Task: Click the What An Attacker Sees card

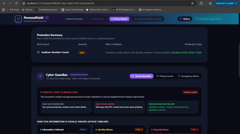Action: coord(66,107)
